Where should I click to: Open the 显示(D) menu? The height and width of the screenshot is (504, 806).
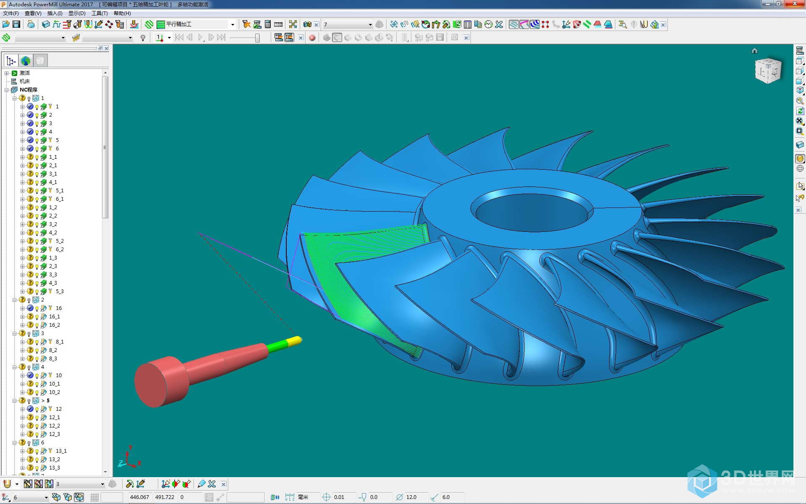tap(77, 13)
